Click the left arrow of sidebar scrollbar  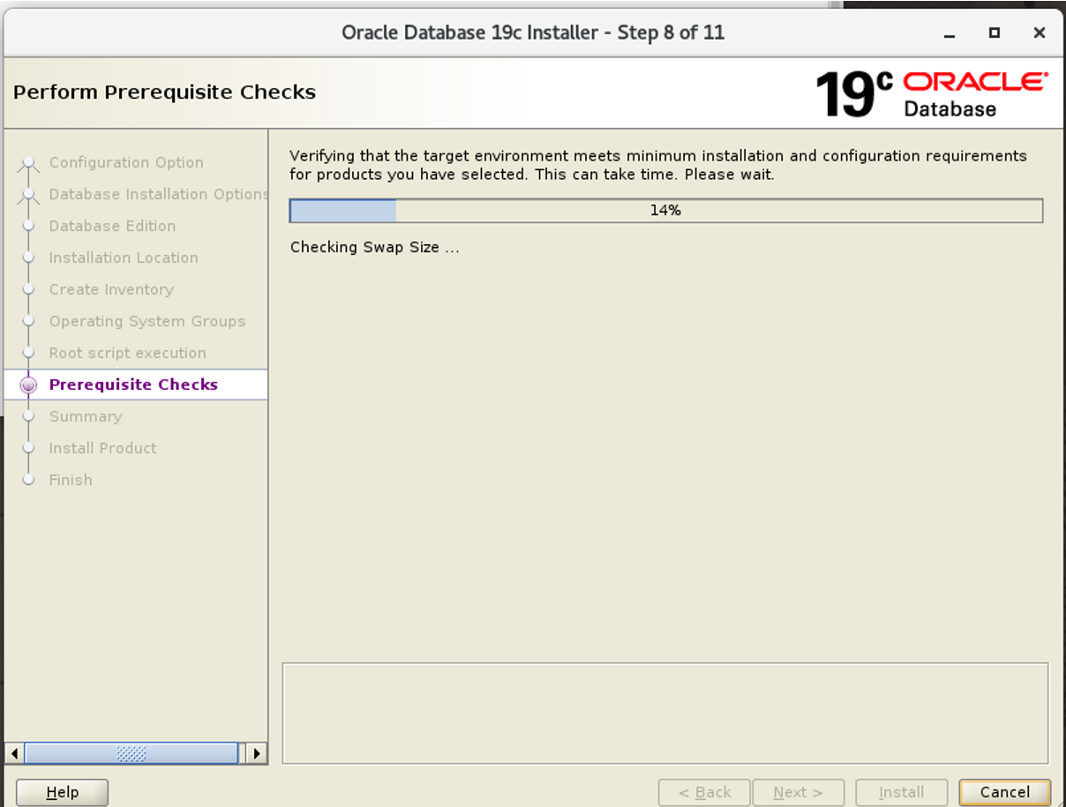point(14,753)
